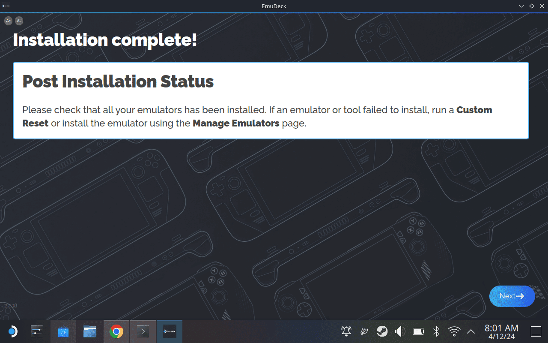Click EmuDeck window icon in title bar
548x343 pixels.
(6, 6)
